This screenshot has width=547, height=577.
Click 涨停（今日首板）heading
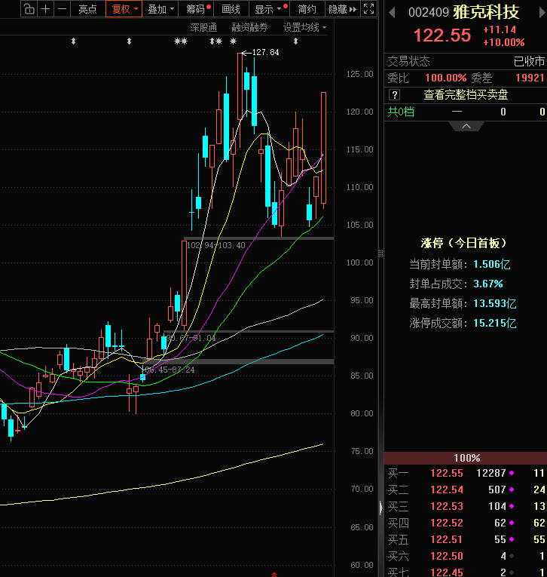click(463, 243)
